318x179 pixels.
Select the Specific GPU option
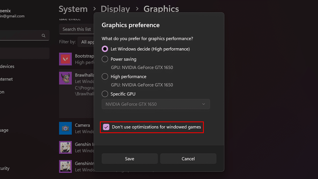[x=105, y=94]
